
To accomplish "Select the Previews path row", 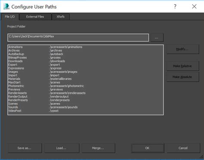I will pyautogui.click(x=86, y=89).
